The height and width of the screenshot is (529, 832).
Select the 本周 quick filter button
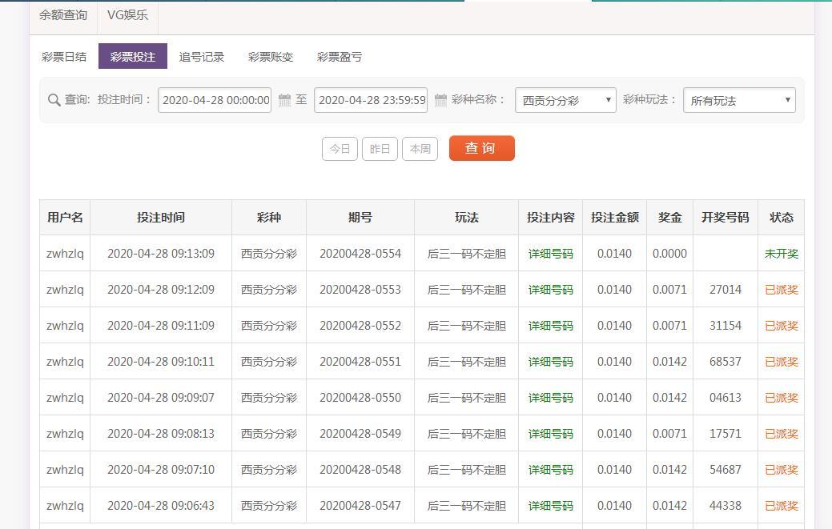(420, 149)
